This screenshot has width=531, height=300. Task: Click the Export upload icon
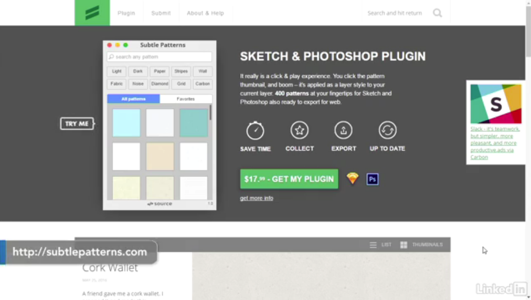click(344, 130)
